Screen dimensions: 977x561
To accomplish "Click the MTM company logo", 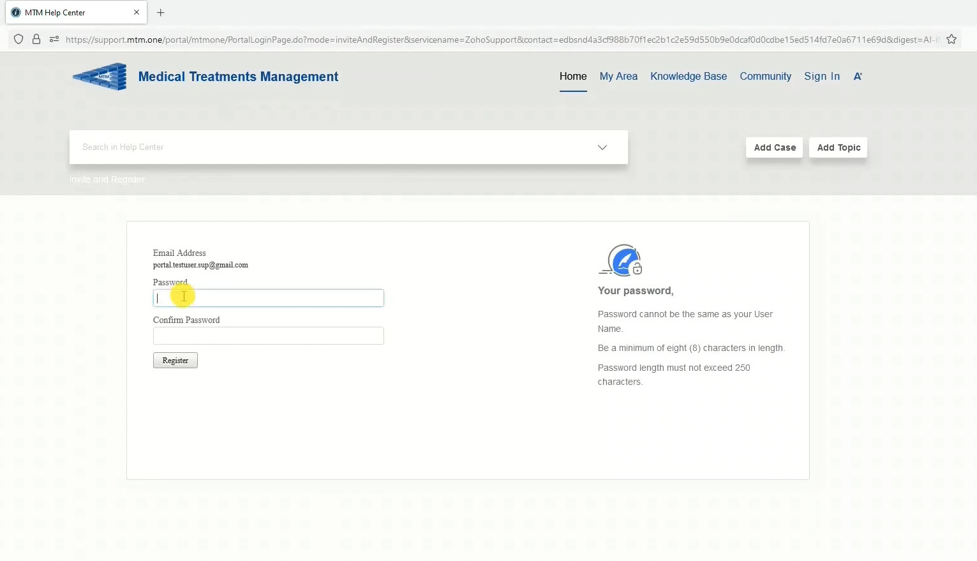I will point(99,76).
